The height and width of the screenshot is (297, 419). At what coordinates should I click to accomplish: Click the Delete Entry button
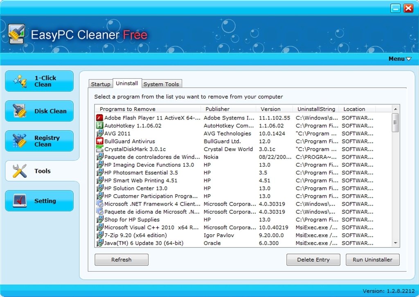[x=313, y=260]
